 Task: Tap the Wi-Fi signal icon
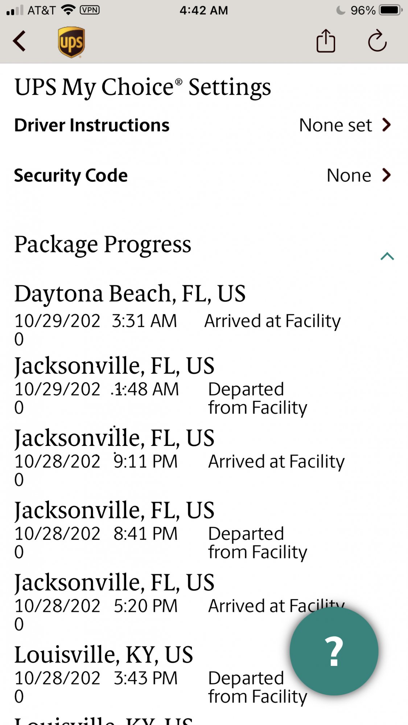pyautogui.click(x=68, y=10)
